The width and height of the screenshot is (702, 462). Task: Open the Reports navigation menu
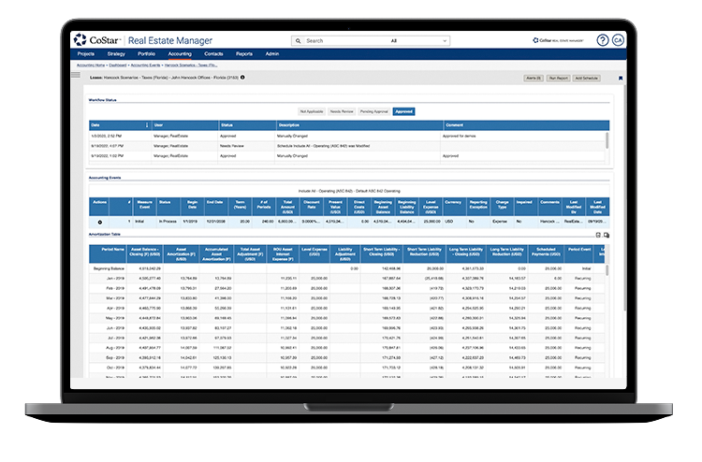pos(244,54)
